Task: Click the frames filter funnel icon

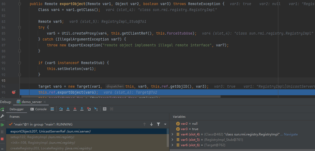Action: click(x=158, y=124)
